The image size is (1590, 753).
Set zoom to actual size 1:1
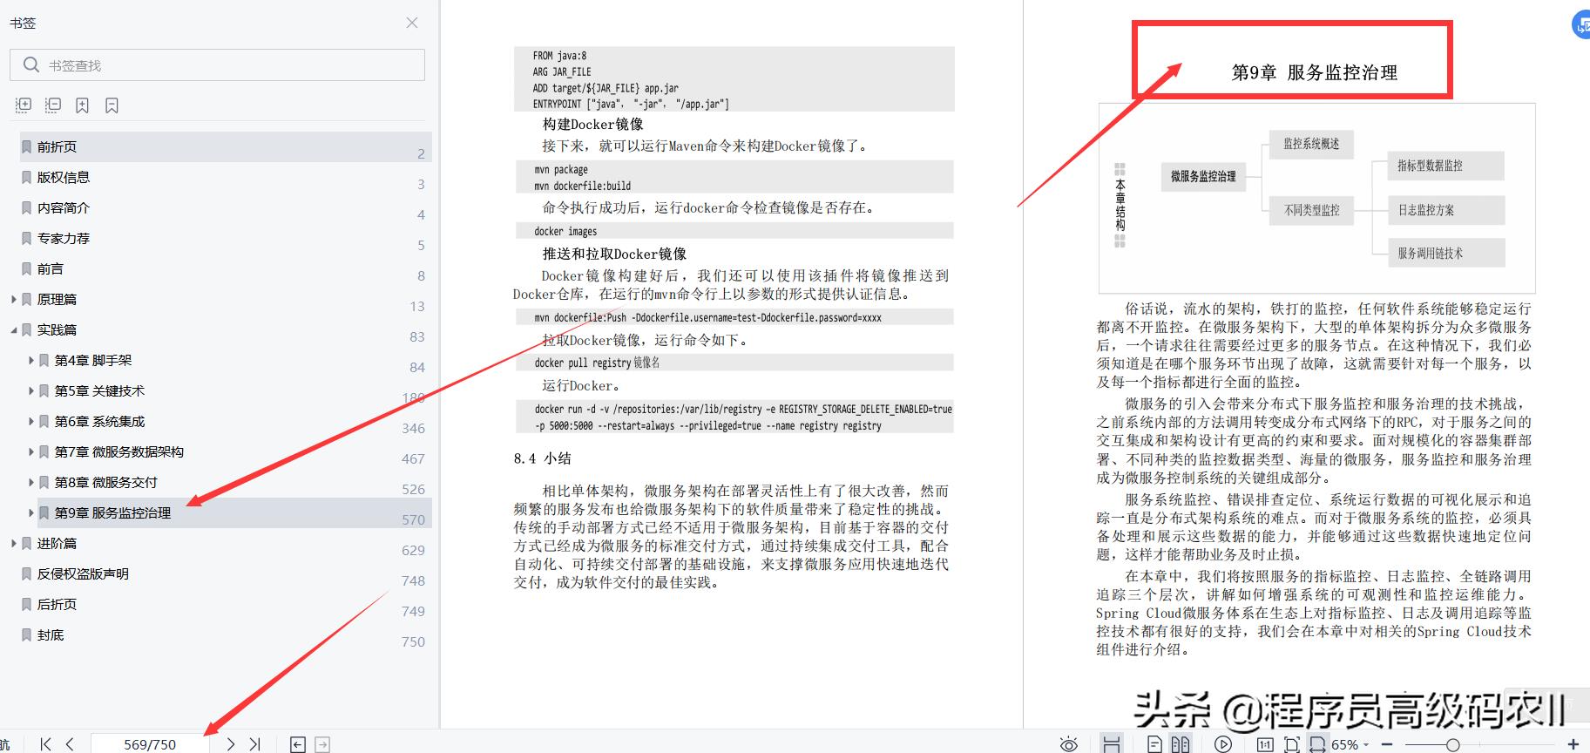click(x=1265, y=744)
